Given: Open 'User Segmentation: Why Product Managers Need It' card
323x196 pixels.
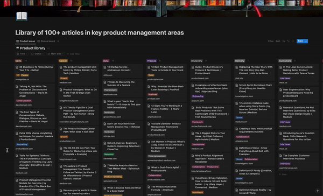Looking at the screenshot, I should pos(298,95).
